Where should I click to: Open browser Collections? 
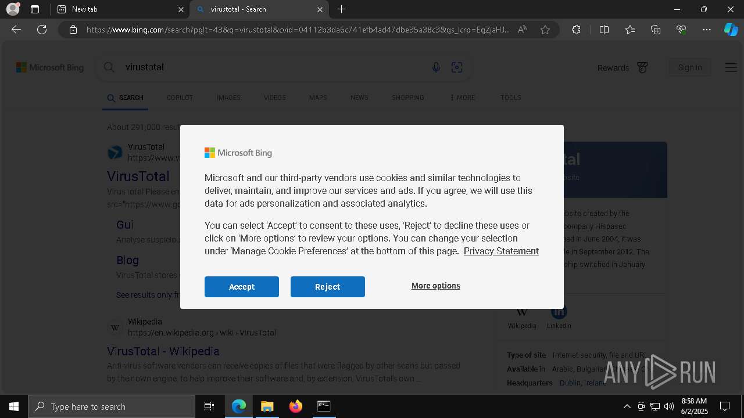[x=656, y=30]
